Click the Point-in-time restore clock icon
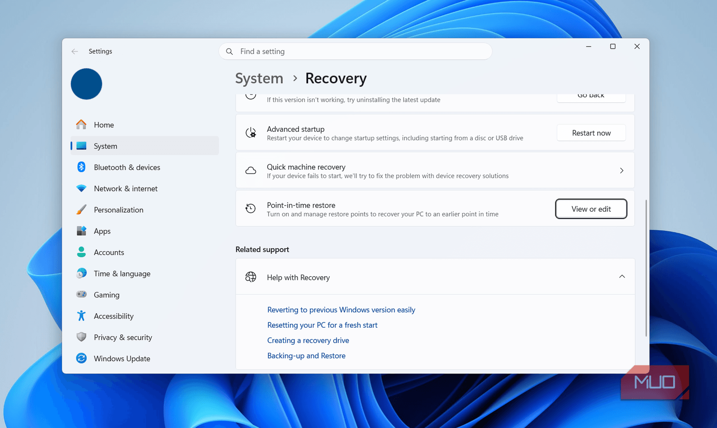Image resolution: width=717 pixels, height=428 pixels. click(251, 209)
